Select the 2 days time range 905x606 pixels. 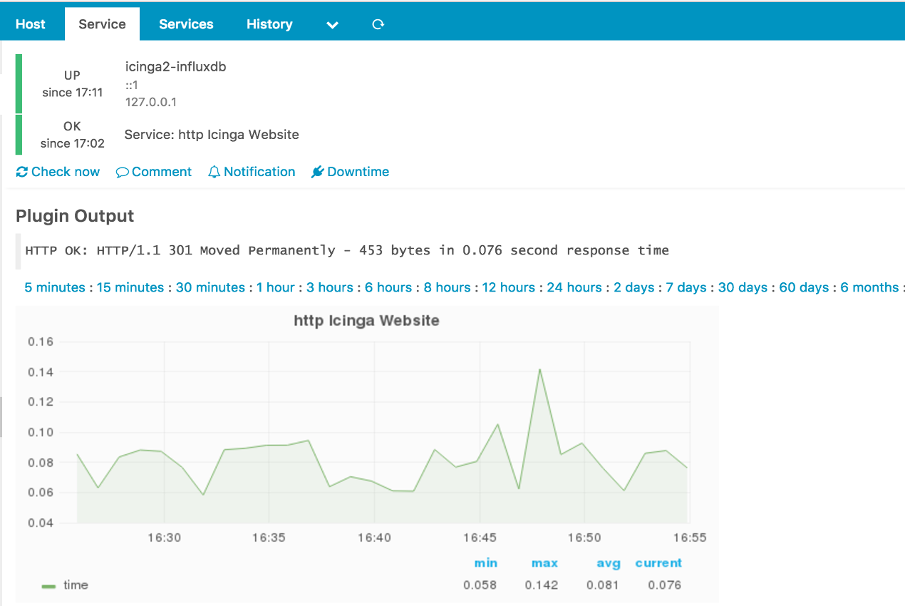(x=634, y=287)
